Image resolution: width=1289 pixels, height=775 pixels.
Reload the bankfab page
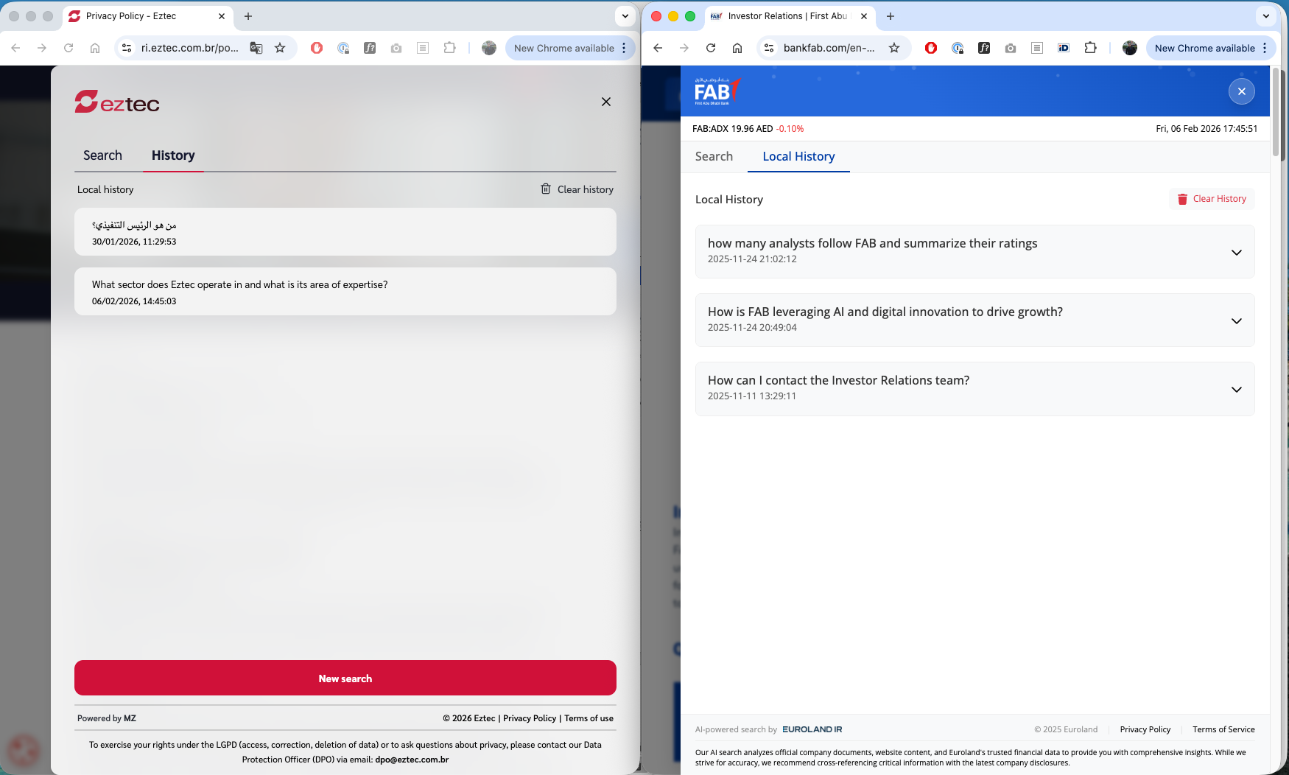point(711,48)
